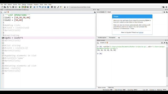The height and width of the screenshot is (94, 168).
Task: Open the Projects menu
Action: click(36, 4)
